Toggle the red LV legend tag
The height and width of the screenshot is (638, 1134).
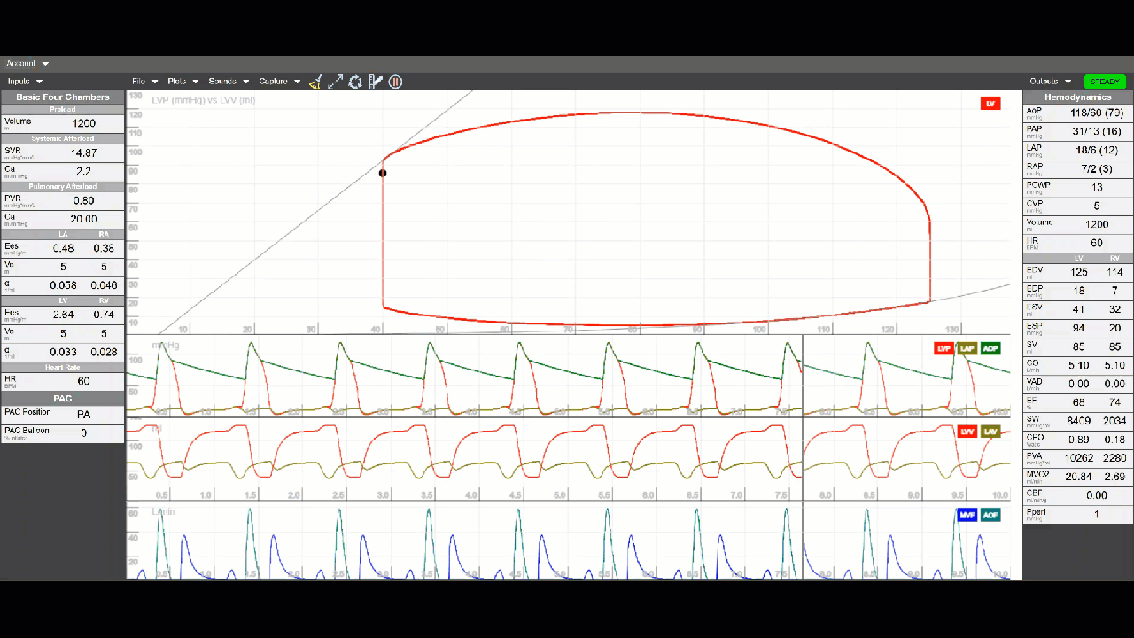[x=990, y=104]
